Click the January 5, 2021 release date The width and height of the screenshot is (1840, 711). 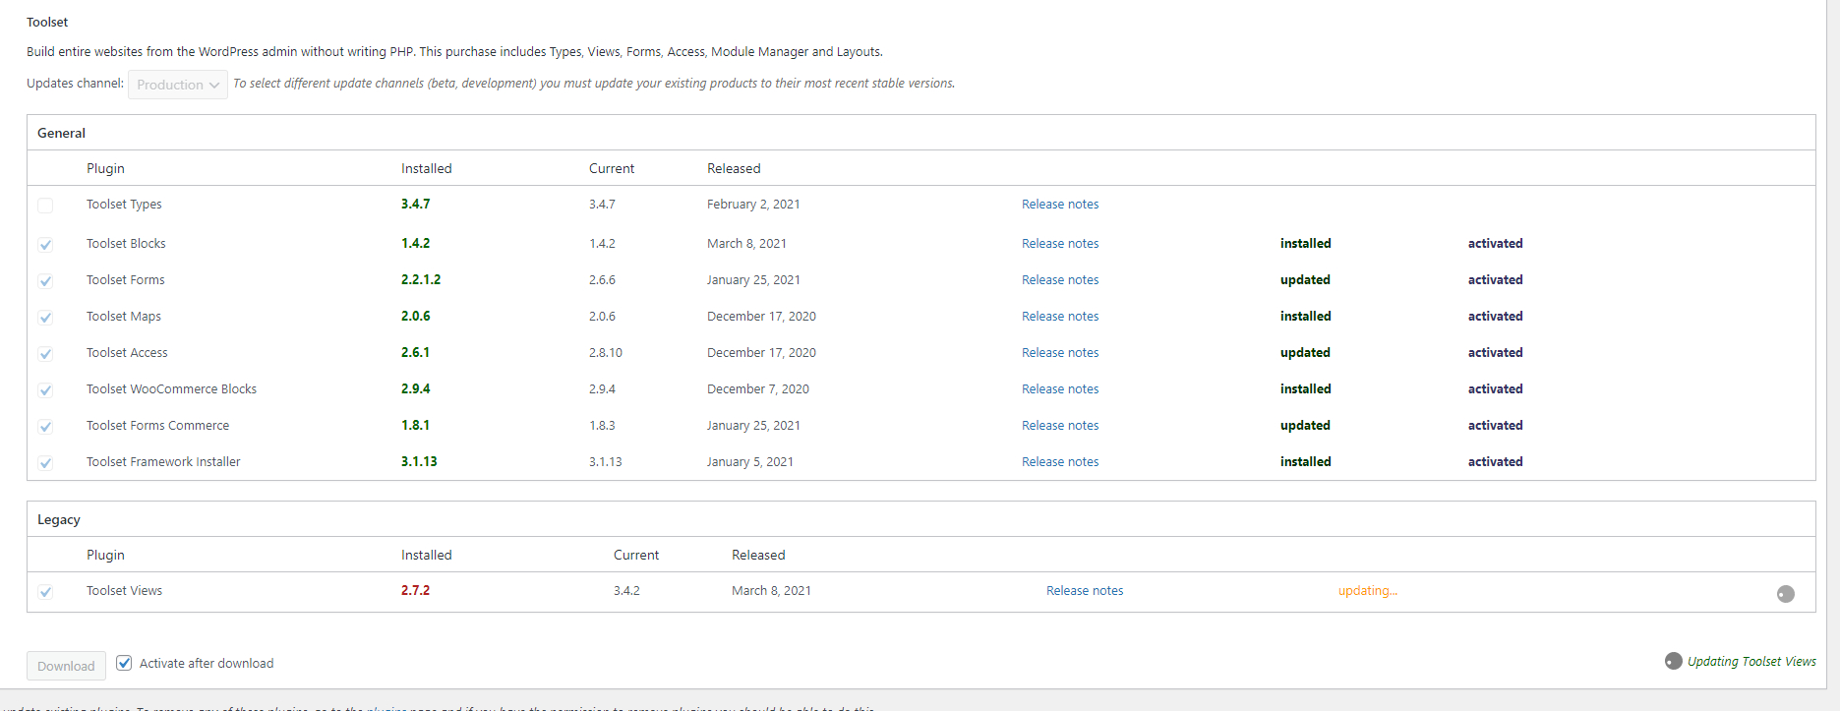[x=750, y=462]
